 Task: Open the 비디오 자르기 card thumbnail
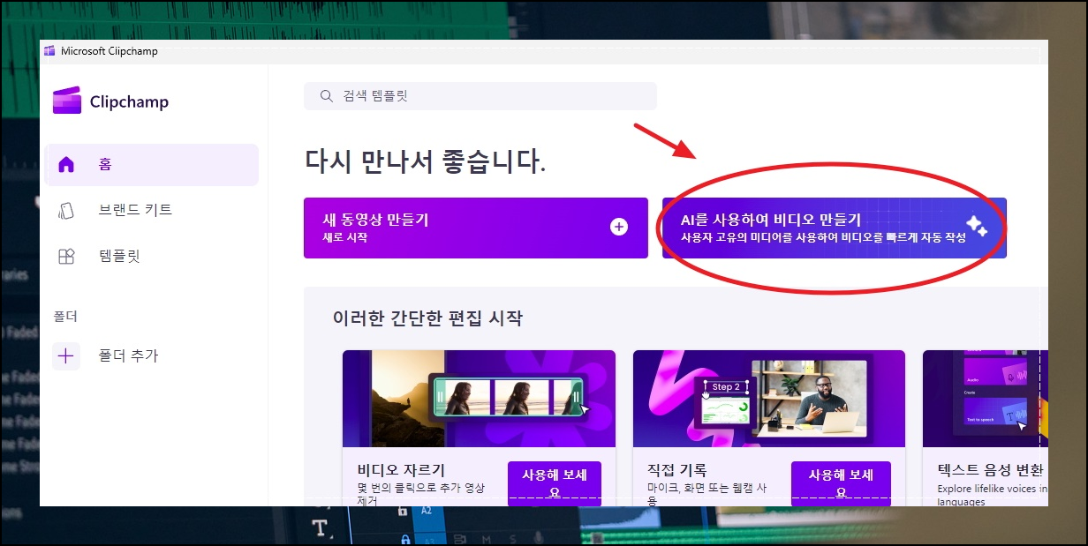480,399
